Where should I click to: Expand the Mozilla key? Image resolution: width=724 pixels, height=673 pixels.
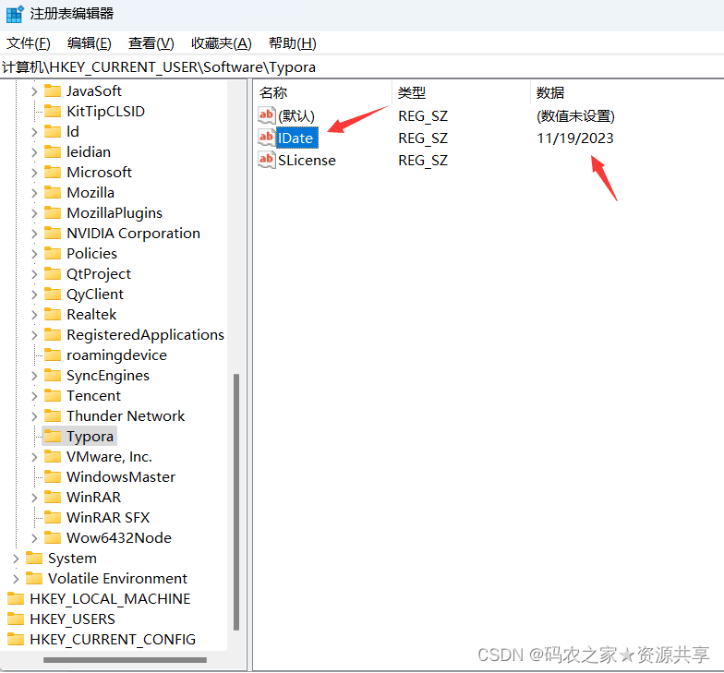(x=34, y=193)
